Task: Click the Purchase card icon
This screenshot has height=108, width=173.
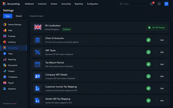Action: [5, 36]
